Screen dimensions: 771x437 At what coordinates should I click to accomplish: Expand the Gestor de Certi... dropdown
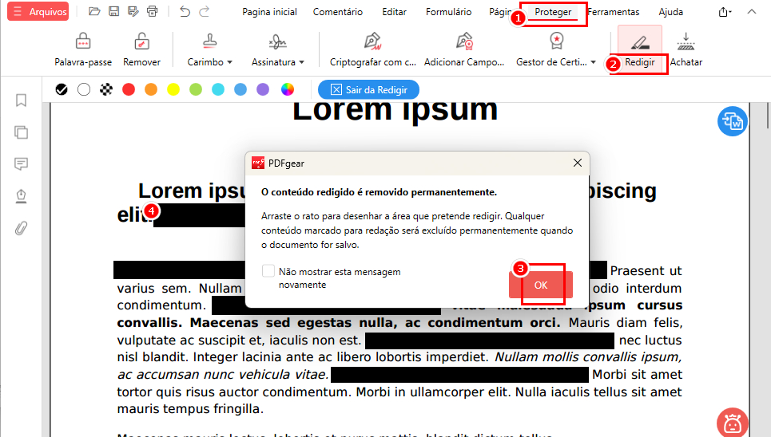593,62
